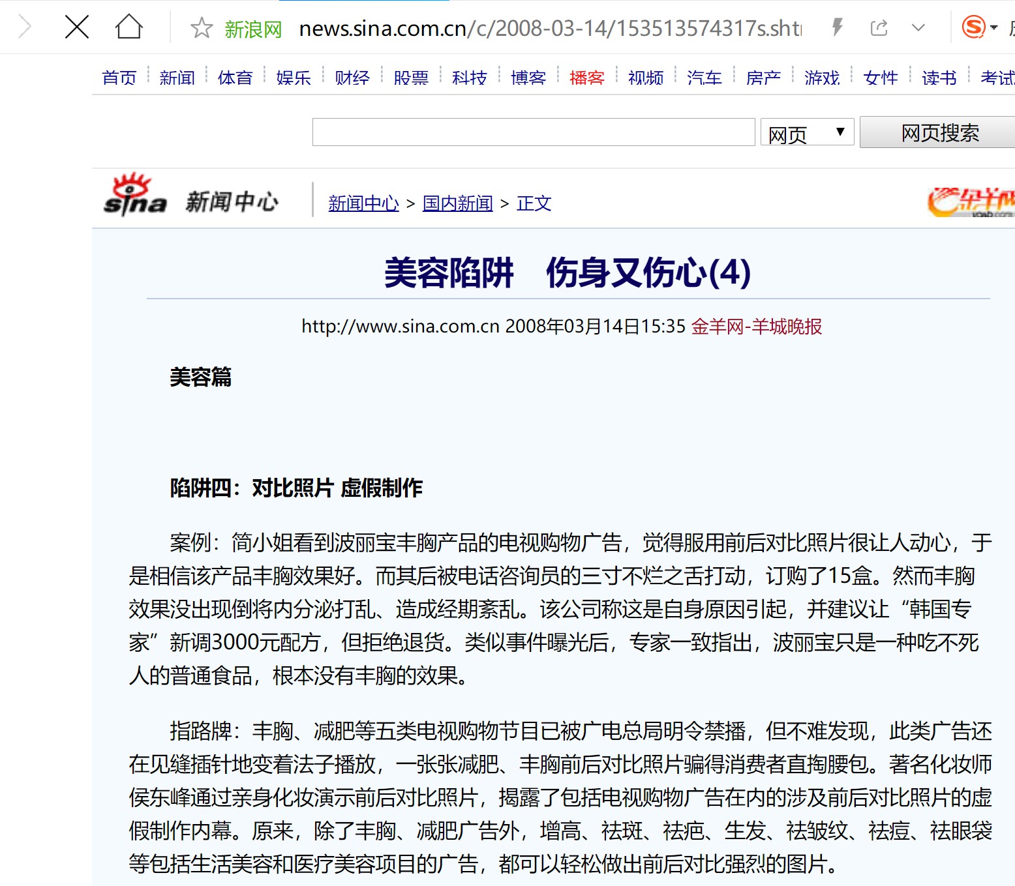Open 科技 navigation link
Image resolution: width=1015 pixels, height=886 pixels.
tap(470, 78)
